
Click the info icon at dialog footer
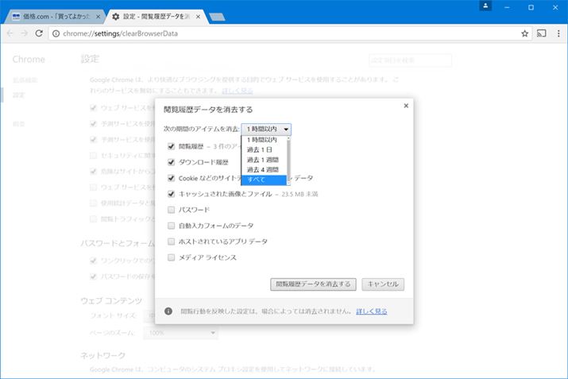(168, 311)
